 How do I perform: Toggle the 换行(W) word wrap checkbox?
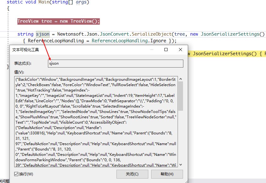coord(16,174)
